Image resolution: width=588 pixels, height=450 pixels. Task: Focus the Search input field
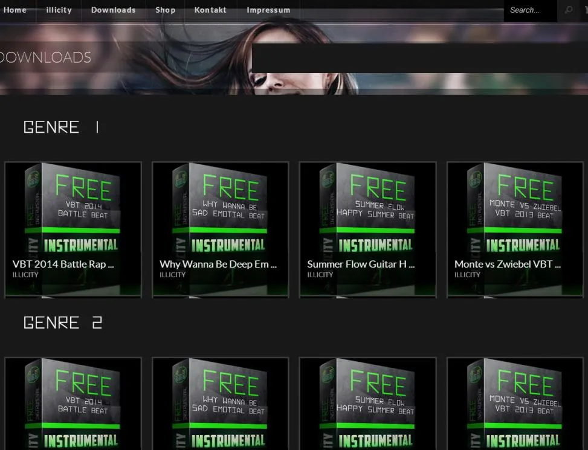[530, 10]
